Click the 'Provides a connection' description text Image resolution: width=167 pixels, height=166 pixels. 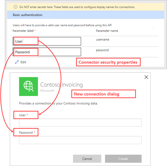coord(58,103)
